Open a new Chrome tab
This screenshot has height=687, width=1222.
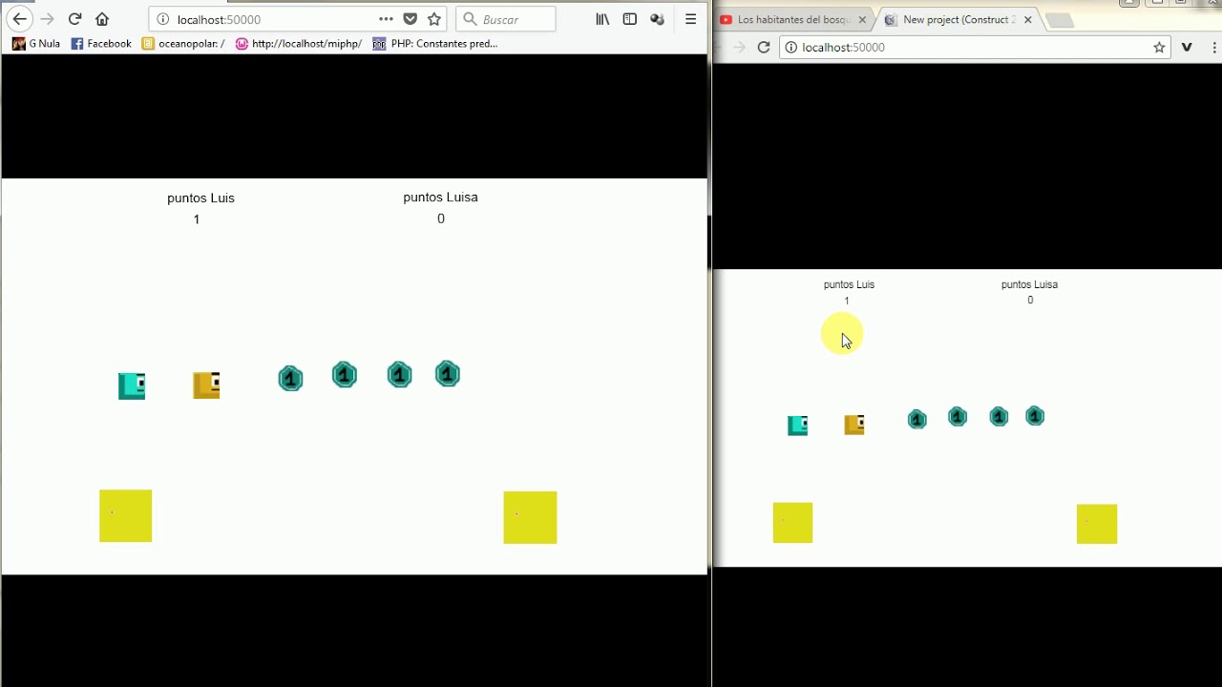[x=1059, y=20]
